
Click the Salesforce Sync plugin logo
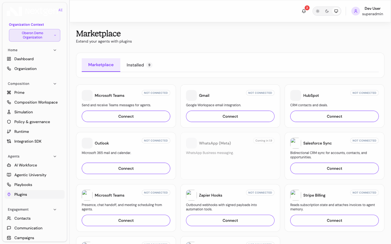(x=295, y=143)
